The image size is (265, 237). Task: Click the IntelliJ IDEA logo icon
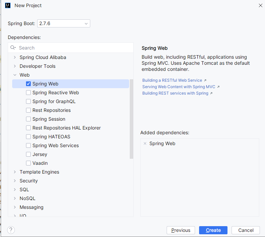(8, 5)
